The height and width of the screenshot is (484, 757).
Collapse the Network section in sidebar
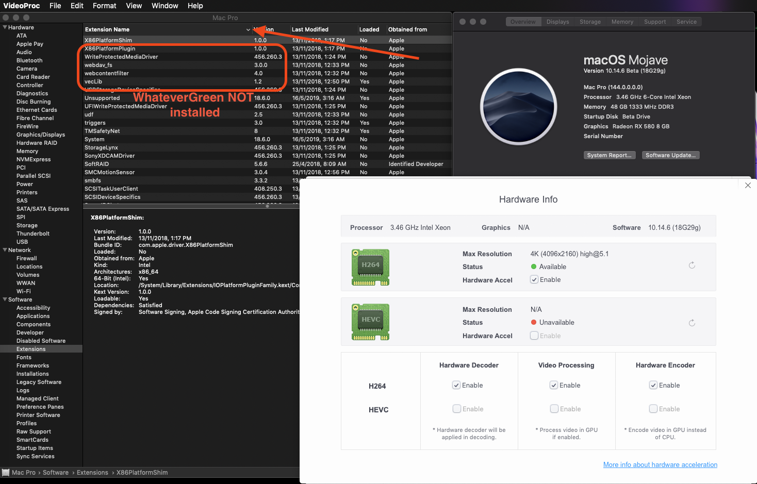(5, 250)
